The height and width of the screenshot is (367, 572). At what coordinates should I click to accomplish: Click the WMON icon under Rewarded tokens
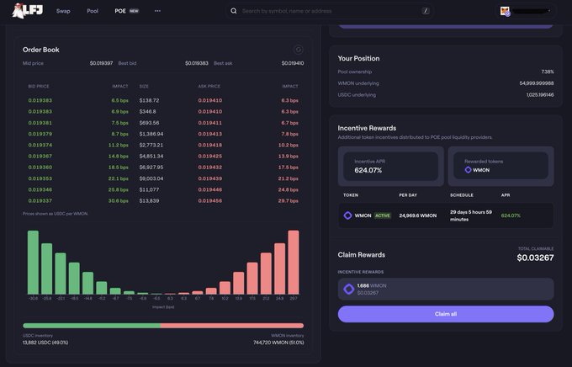(468, 170)
